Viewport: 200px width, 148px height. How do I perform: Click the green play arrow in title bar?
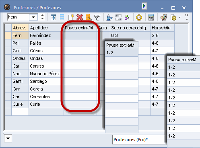click(144, 6)
